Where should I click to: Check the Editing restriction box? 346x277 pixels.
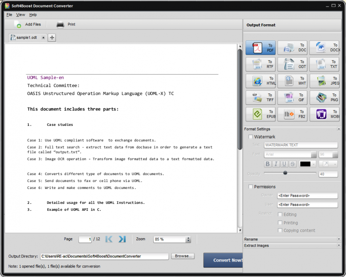point(280,214)
